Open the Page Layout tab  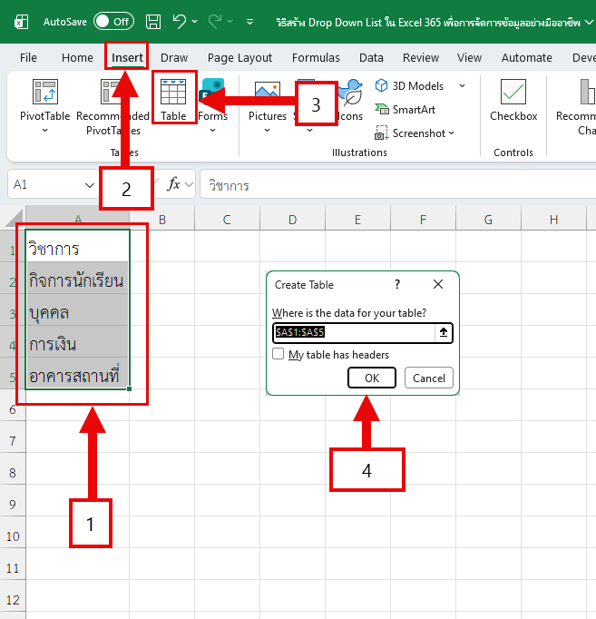(x=239, y=58)
